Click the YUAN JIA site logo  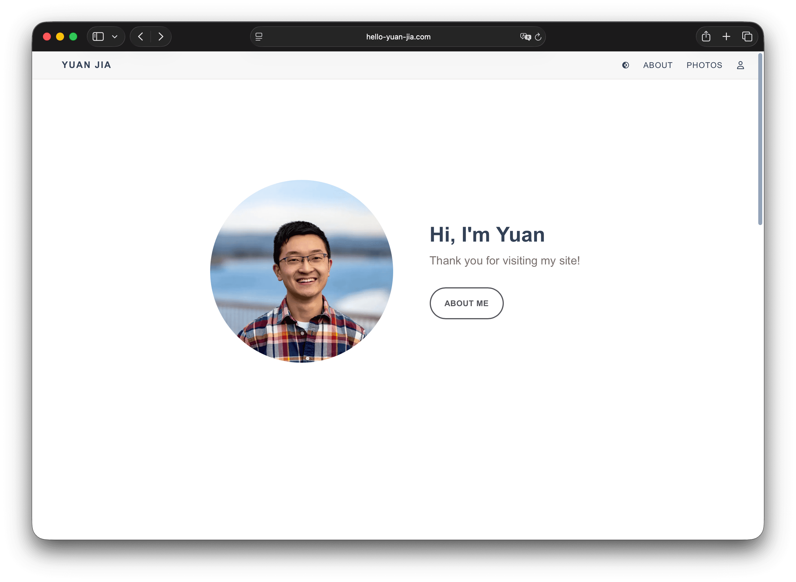[x=86, y=65]
